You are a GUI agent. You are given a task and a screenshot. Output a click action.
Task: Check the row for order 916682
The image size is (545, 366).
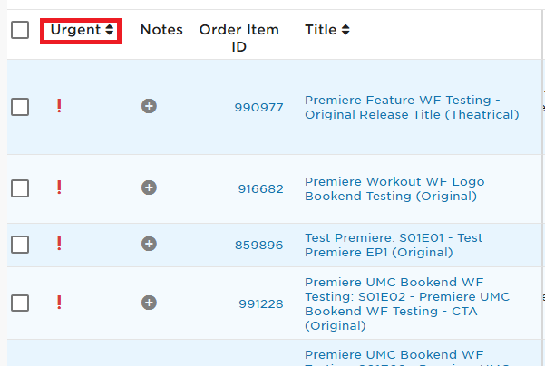[20, 188]
